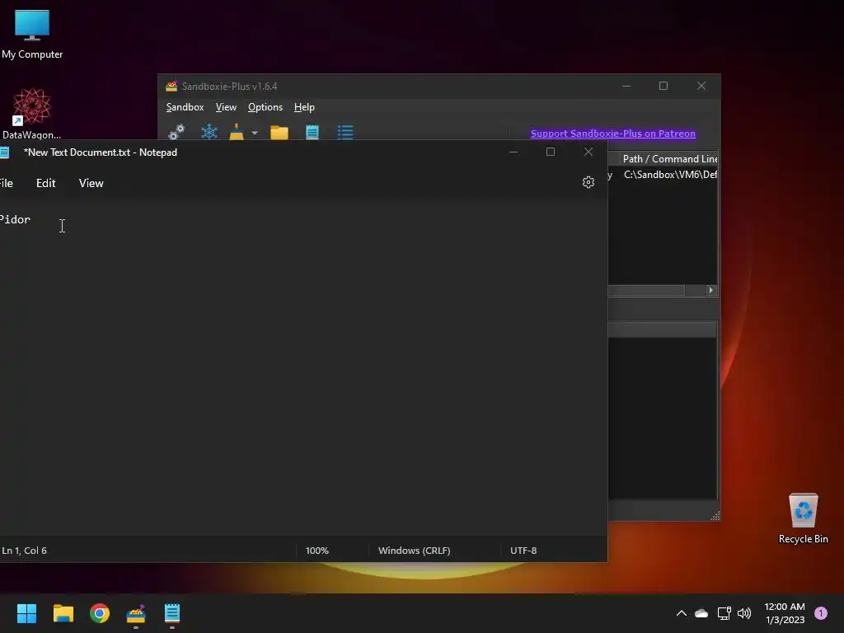Select the My Computer desktop icon

(32, 34)
